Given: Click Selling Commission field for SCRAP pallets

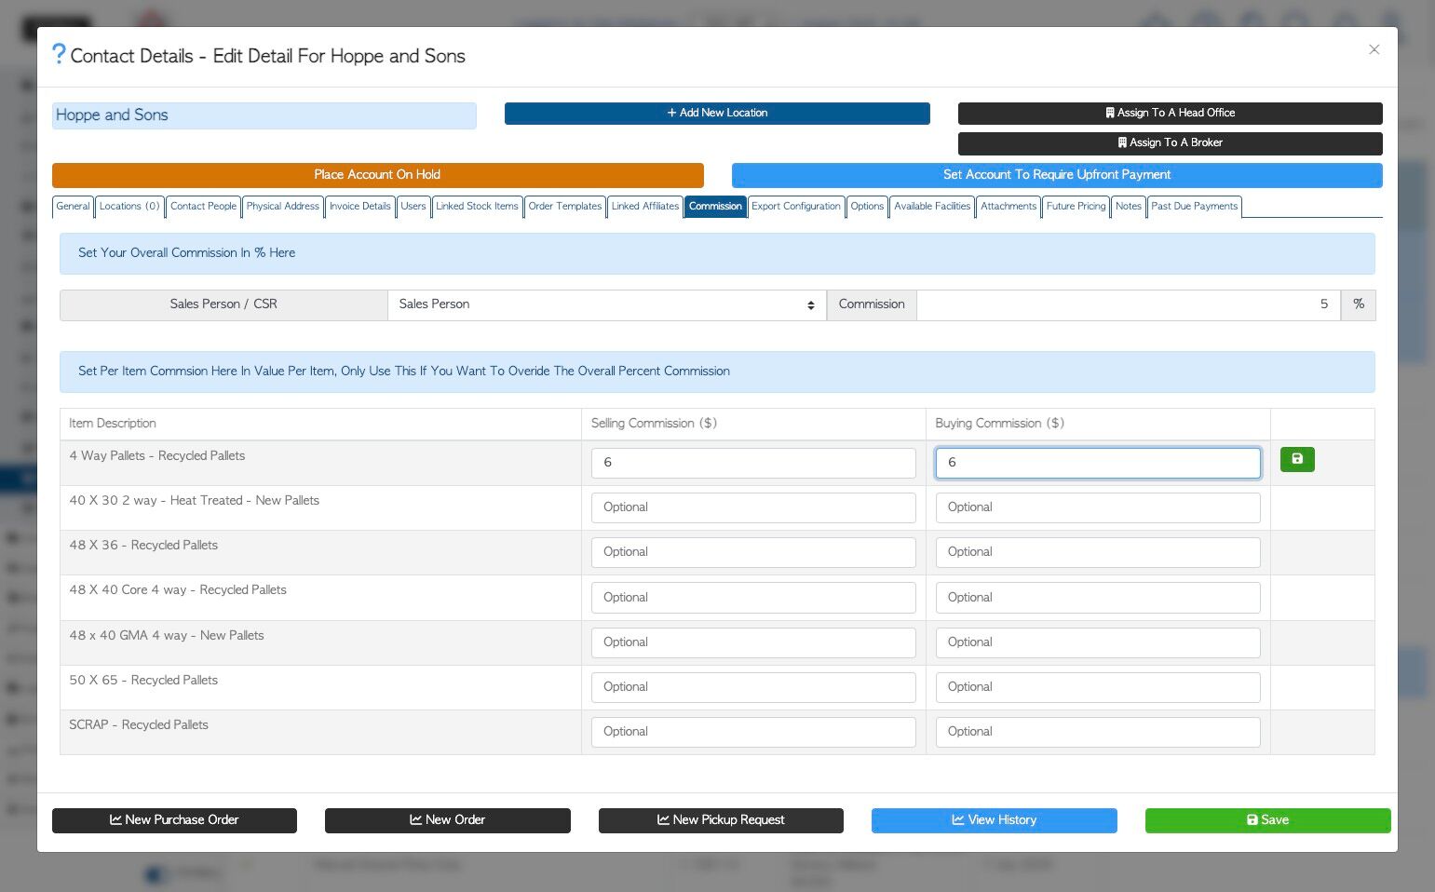Looking at the screenshot, I should click(x=753, y=732).
